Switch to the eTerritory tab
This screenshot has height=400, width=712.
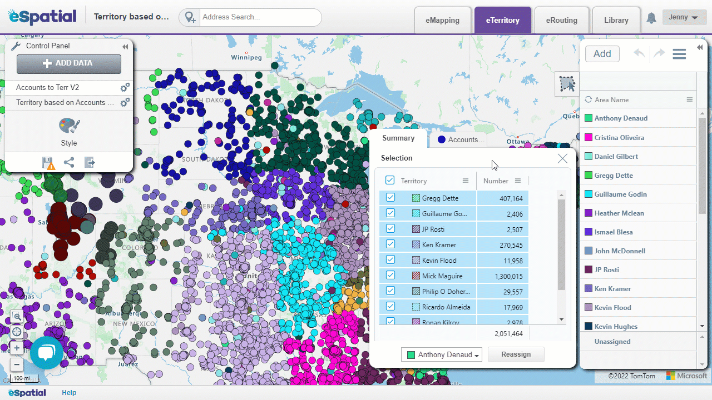click(x=503, y=21)
